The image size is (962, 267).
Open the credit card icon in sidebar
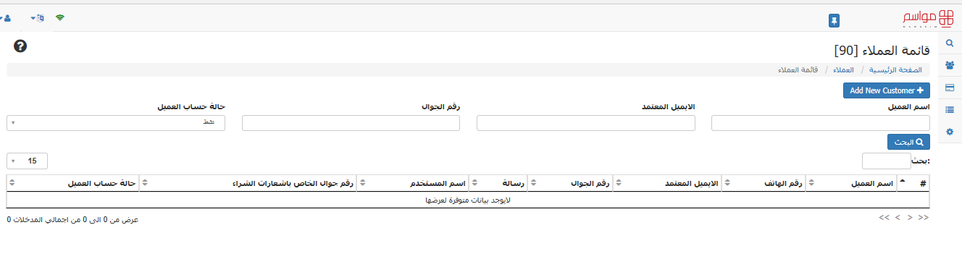pyautogui.click(x=950, y=88)
